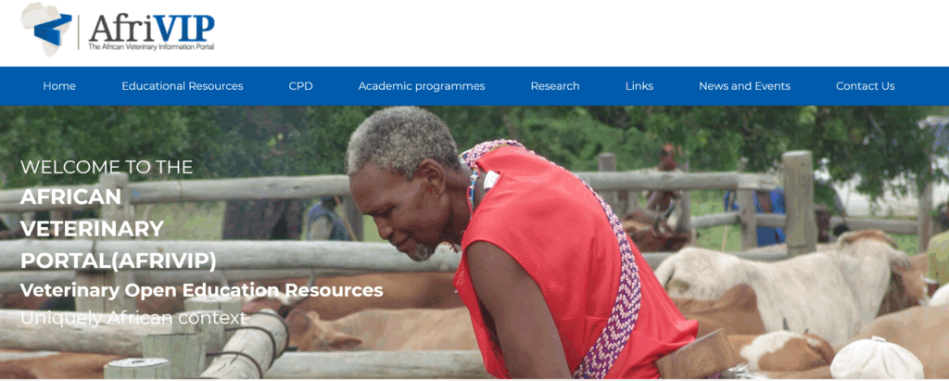
Task: Click the "WELCOME TO THE" banner text
Action: pos(107,167)
